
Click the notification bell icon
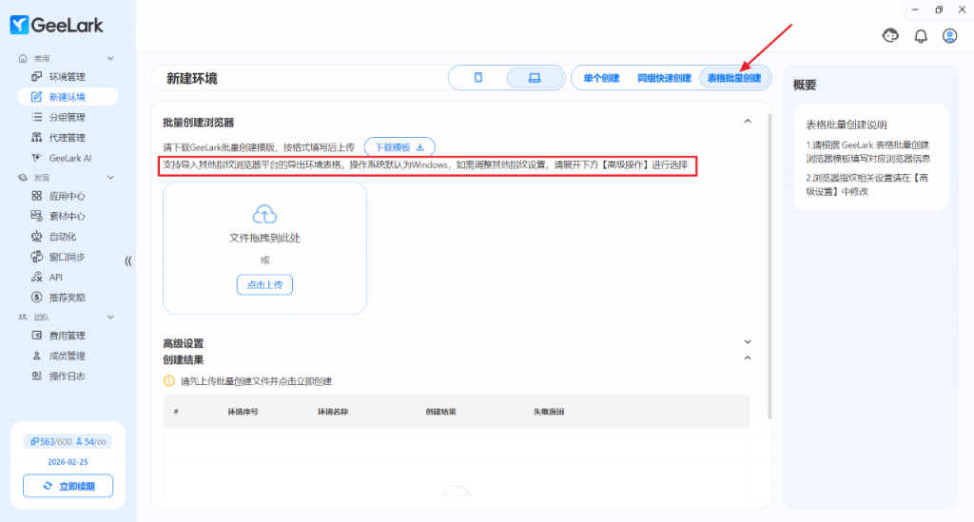920,36
